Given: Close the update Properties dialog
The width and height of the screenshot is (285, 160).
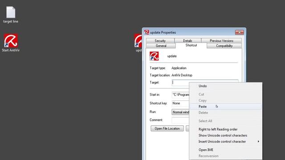Looking at the screenshot, I should tap(240, 32).
